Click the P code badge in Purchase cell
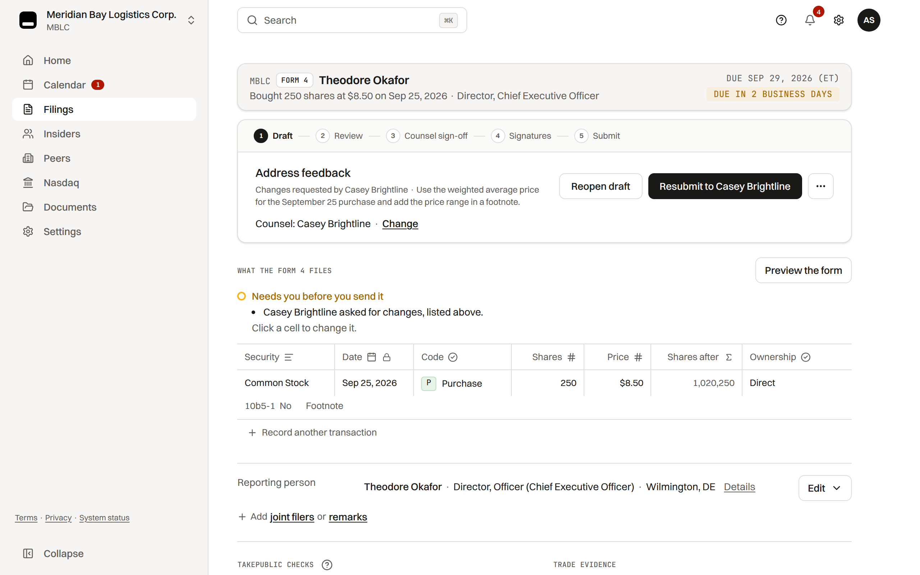 coord(428,383)
